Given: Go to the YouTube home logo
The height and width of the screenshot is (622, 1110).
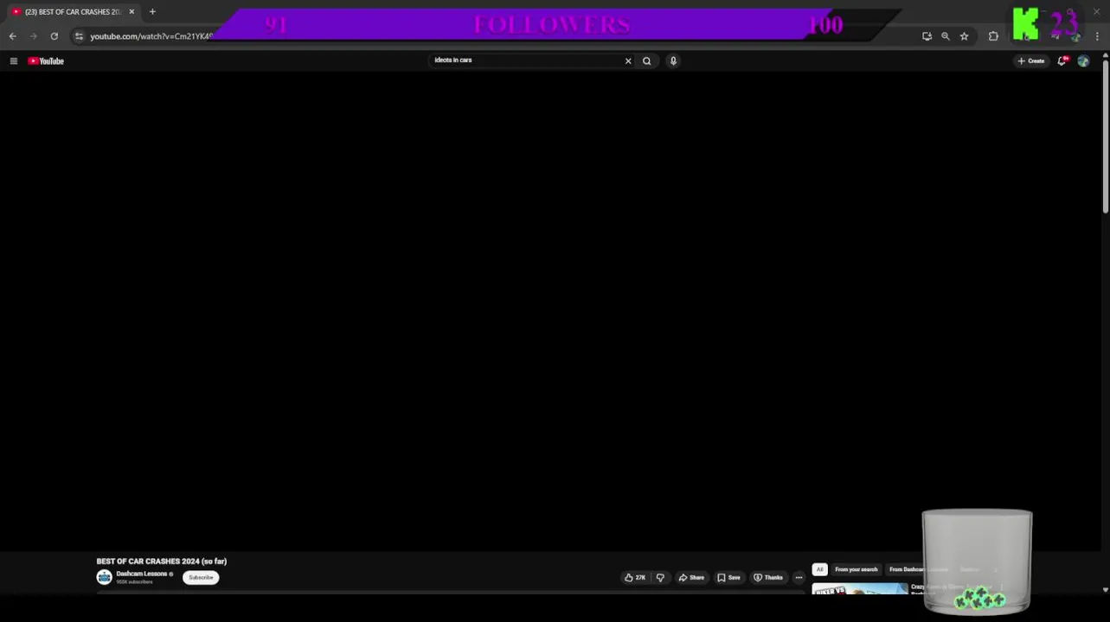Looking at the screenshot, I should point(46,60).
